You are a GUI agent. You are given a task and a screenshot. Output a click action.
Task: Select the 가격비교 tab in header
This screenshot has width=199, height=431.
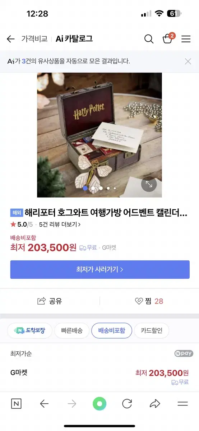34,39
